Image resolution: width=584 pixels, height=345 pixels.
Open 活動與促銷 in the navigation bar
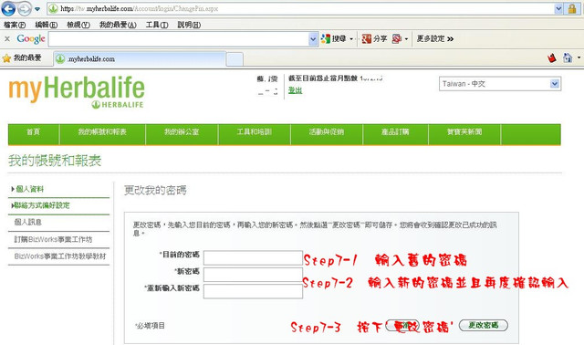(x=327, y=132)
